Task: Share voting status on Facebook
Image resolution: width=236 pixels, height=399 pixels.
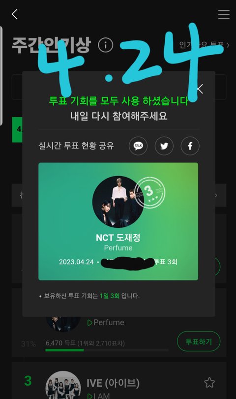Action: (190, 146)
